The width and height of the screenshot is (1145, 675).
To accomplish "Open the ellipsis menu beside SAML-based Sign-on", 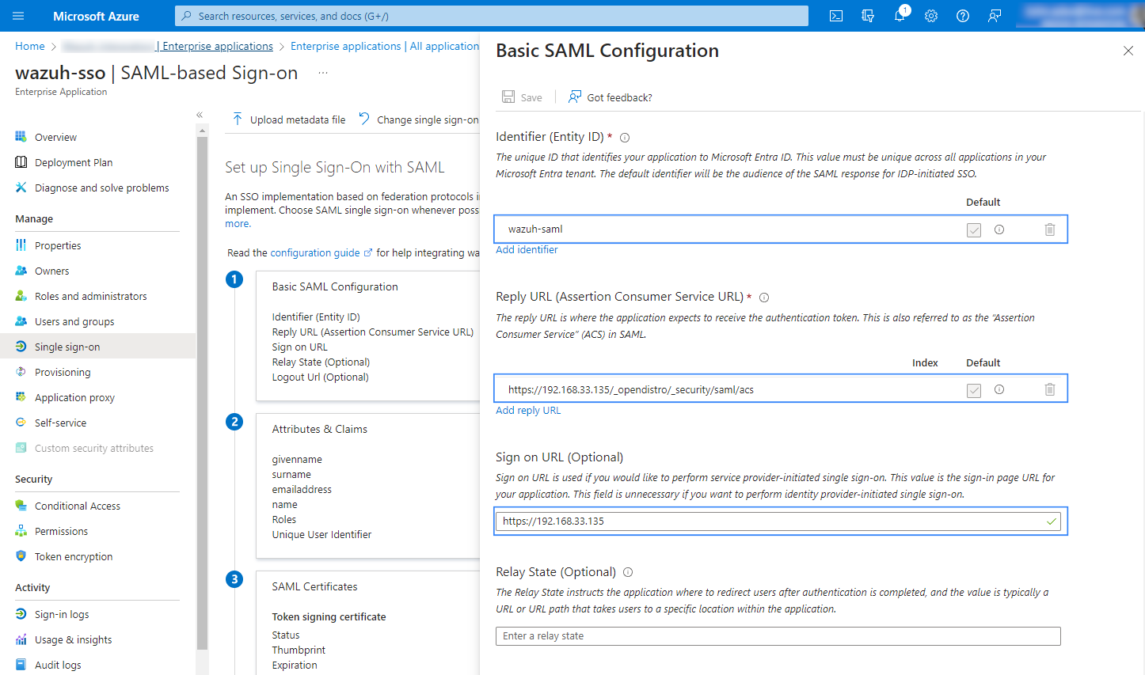I will pos(323,73).
